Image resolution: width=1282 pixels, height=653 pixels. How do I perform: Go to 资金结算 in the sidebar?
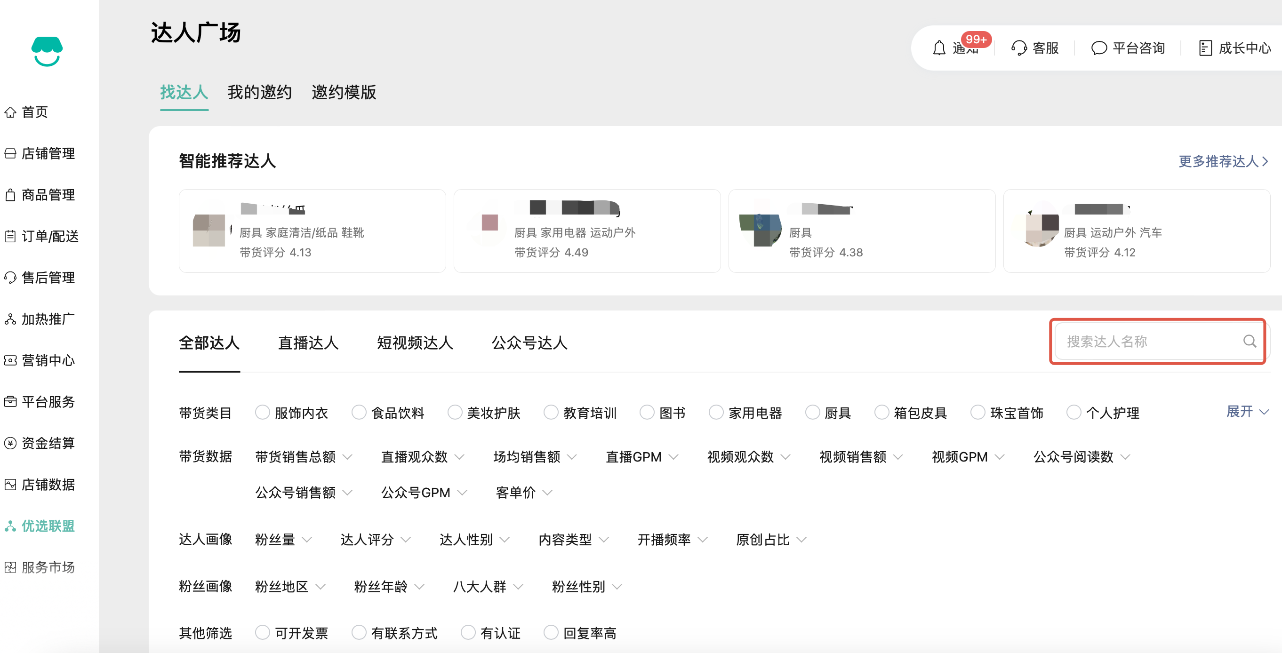(x=48, y=443)
